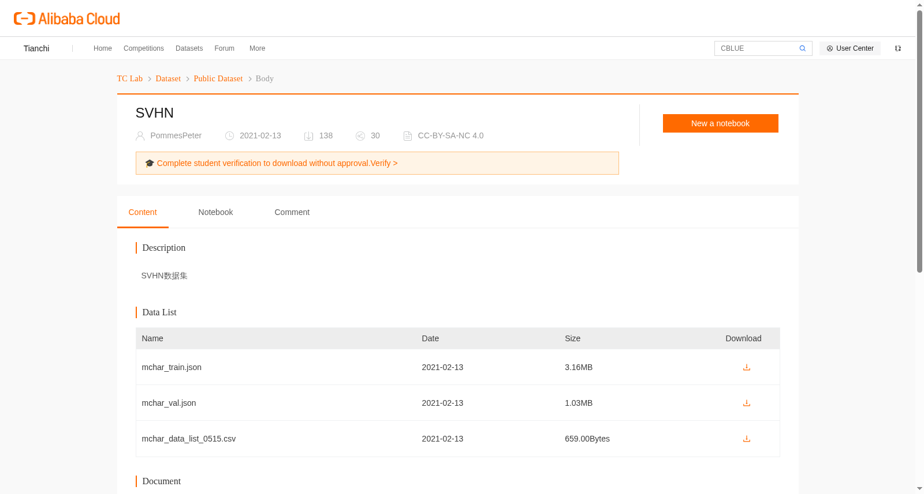The image size is (924, 494).
Task: Click the Description section heading
Action: point(164,248)
